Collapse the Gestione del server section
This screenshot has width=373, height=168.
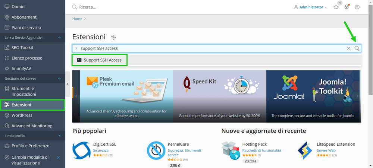(59, 79)
